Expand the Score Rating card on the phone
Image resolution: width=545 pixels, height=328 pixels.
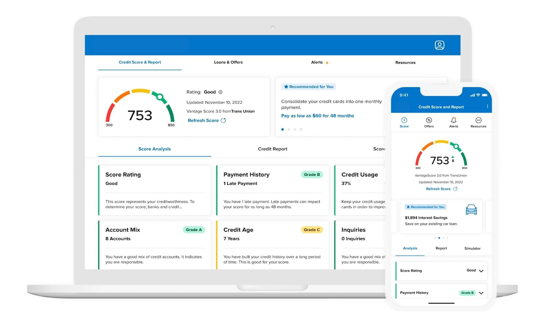tap(481, 271)
